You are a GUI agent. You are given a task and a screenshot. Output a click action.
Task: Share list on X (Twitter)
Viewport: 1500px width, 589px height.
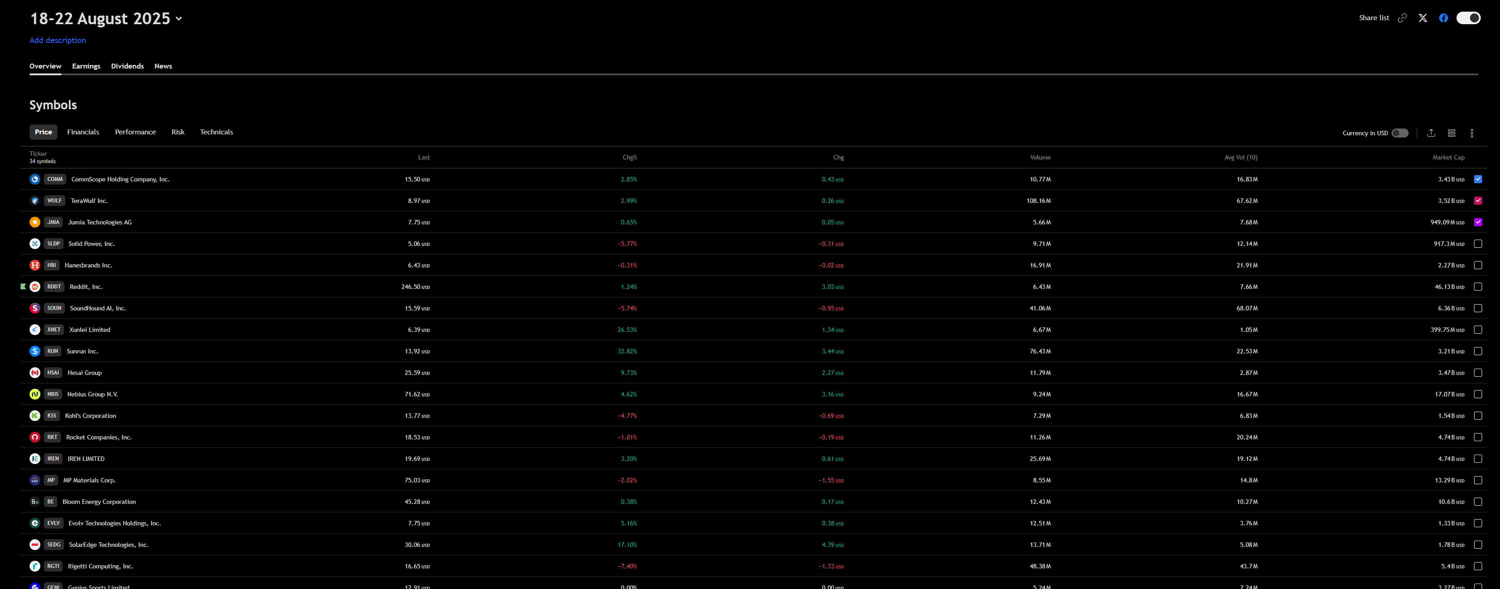1423,18
